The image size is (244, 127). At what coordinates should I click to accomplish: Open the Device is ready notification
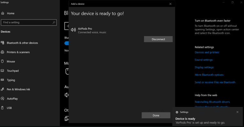(x=208, y=116)
